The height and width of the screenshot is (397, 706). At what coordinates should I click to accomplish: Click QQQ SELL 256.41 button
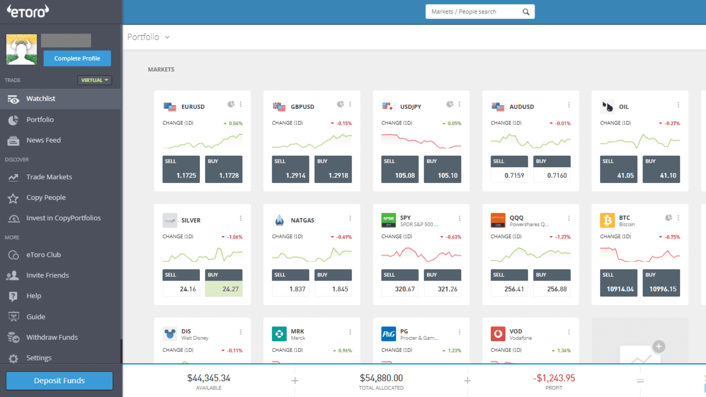509,283
